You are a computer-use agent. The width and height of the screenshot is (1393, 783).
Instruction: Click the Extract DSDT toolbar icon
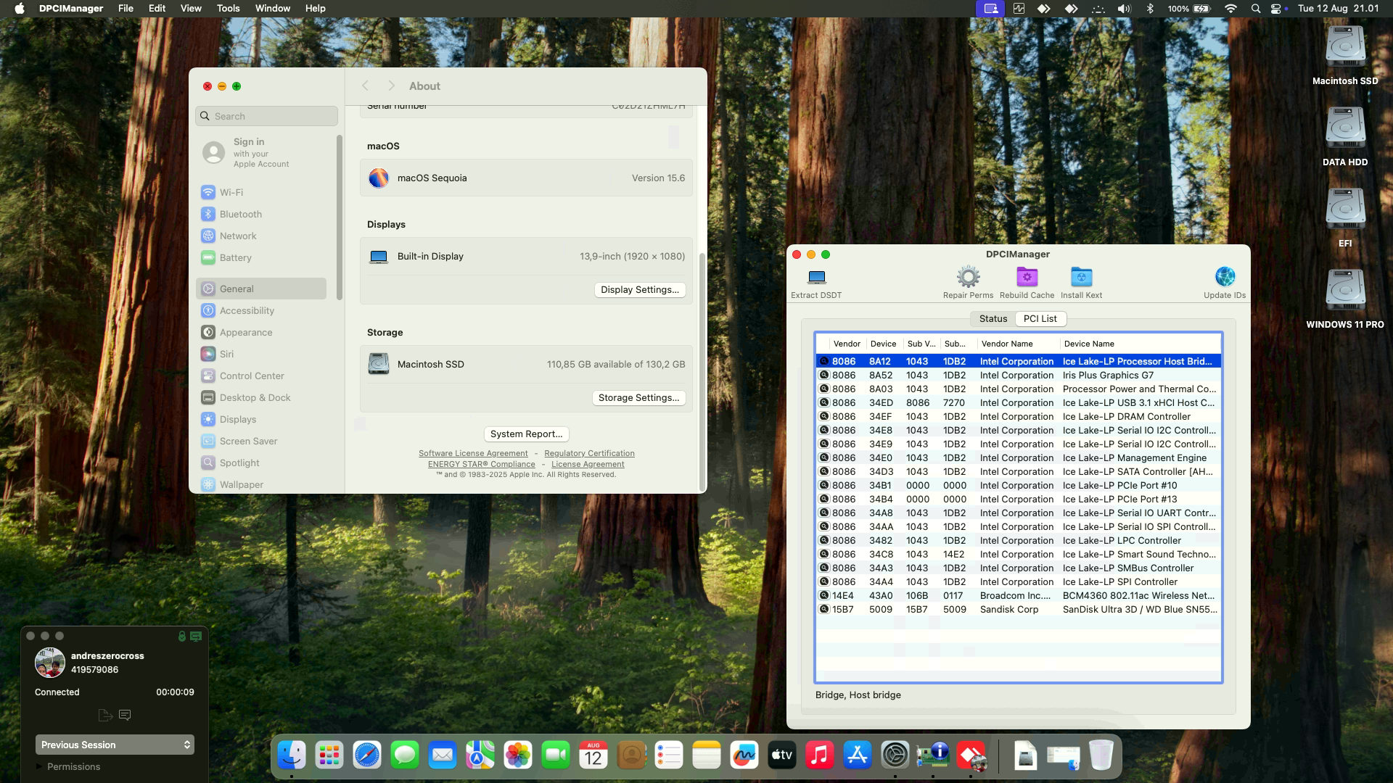pos(816,278)
